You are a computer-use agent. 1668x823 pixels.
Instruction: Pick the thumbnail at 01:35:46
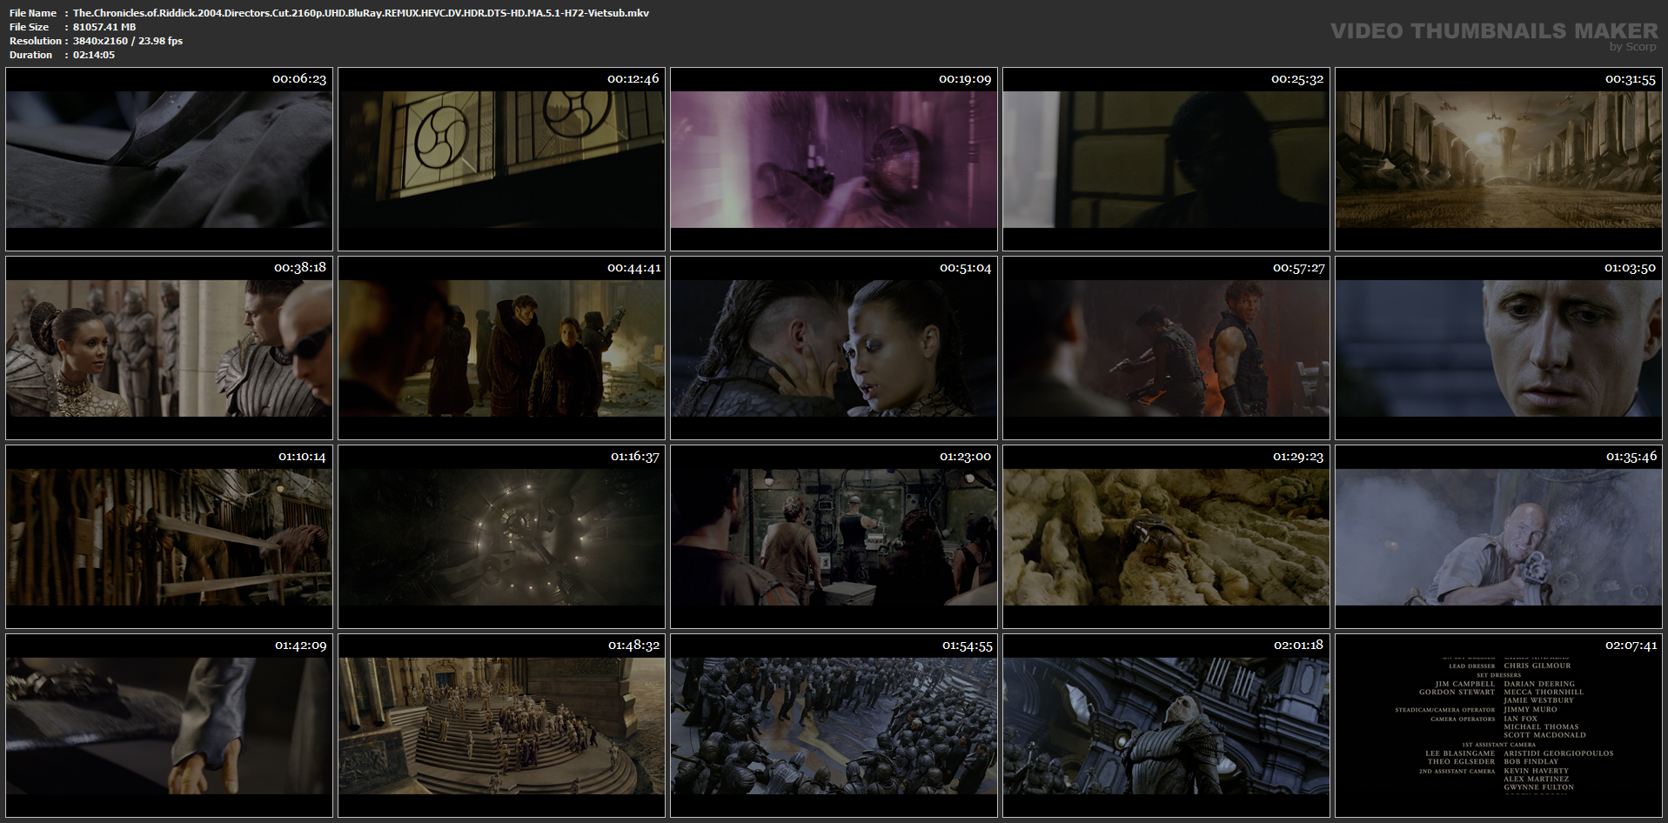coord(1498,537)
